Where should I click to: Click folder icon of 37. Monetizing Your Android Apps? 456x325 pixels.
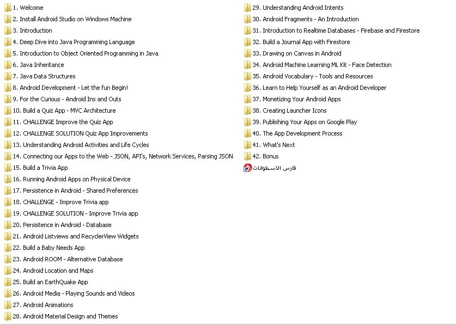tap(247, 99)
